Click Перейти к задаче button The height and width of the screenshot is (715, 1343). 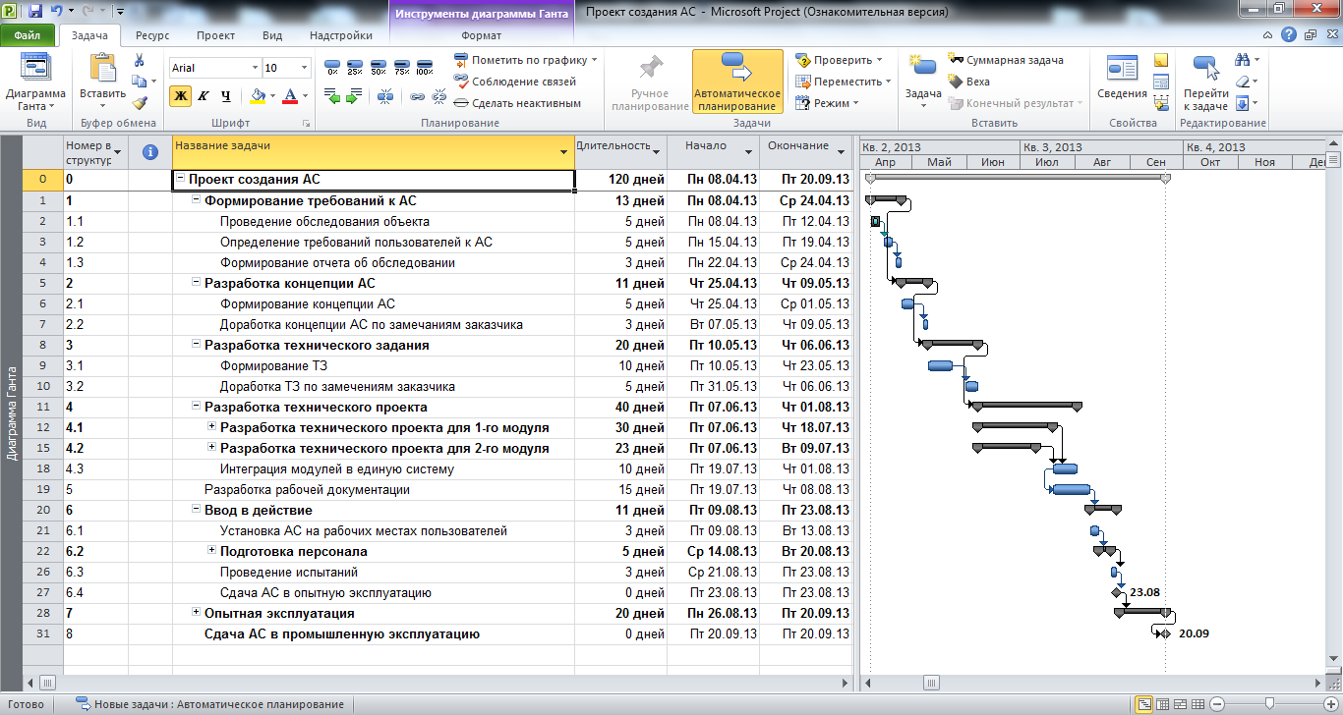pyautogui.click(x=1204, y=82)
